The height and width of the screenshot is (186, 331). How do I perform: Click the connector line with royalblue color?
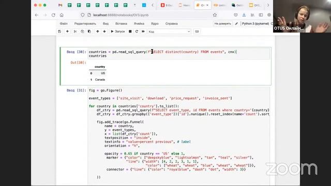[176, 169]
